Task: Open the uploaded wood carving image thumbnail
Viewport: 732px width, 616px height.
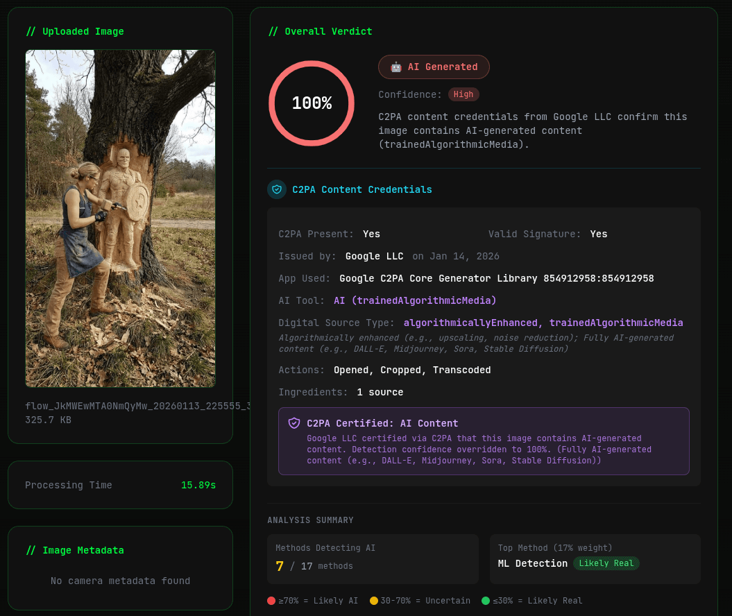Action: pos(120,218)
